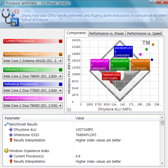Open the Core 2 Duo T9400 dropdown

33,106
